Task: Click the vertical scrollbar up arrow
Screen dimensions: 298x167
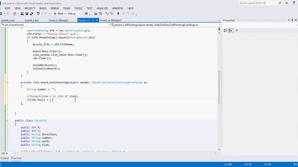Action: tap(219, 33)
